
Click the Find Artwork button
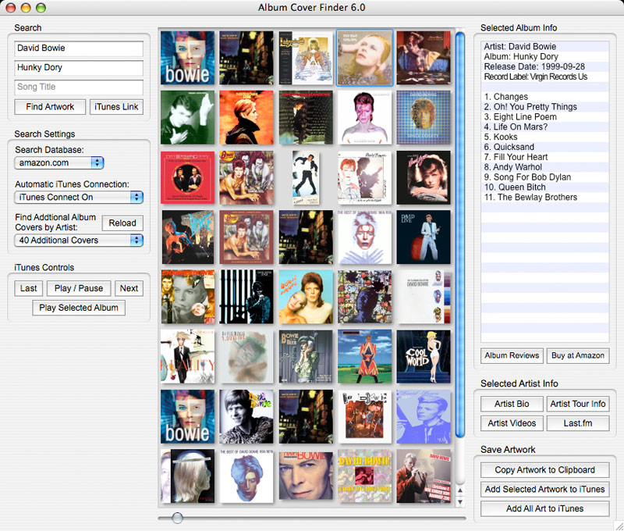(50, 107)
